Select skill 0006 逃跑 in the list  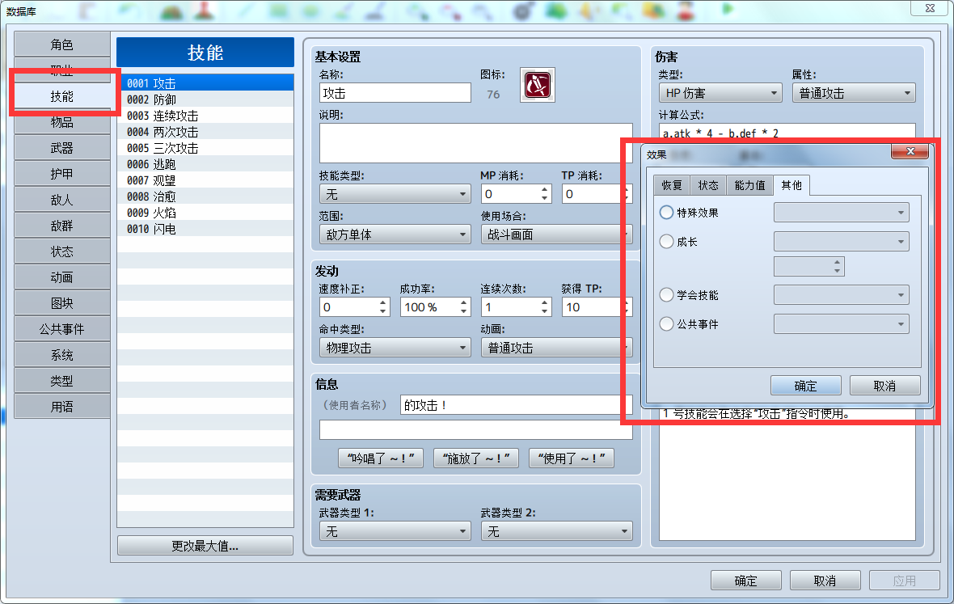pyautogui.click(x=205, y=164)
